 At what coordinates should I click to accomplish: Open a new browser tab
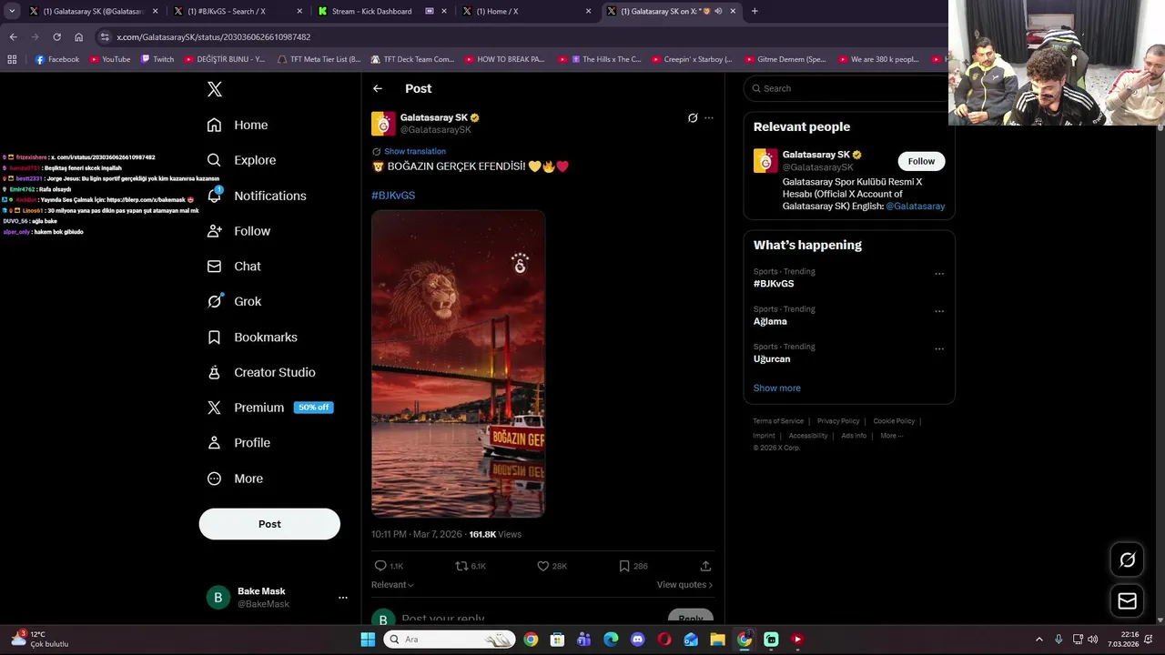[755, 11]
